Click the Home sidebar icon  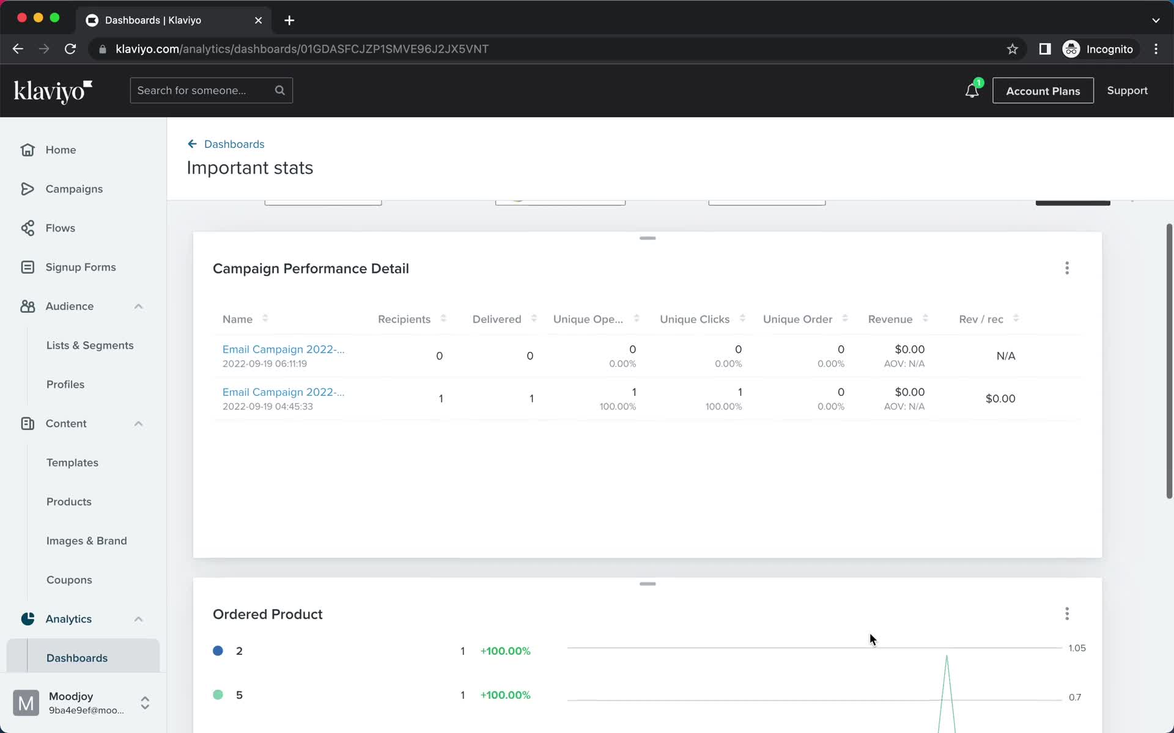coord(28,150)
